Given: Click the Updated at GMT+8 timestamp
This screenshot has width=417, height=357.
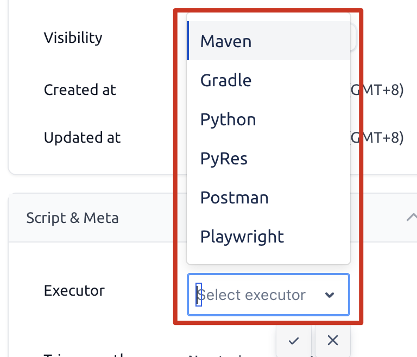Looking at the screenshot, I should (x=383, y=137).
